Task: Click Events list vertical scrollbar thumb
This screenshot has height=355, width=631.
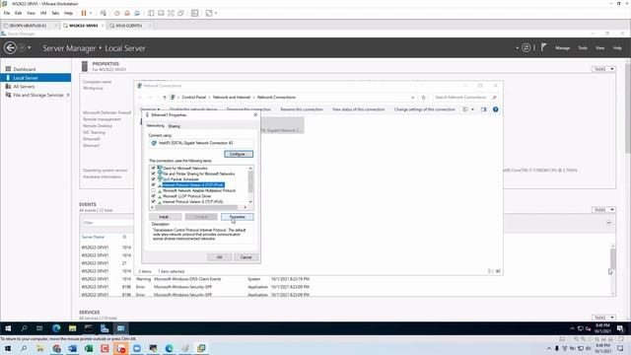Action: coord(613,258)
